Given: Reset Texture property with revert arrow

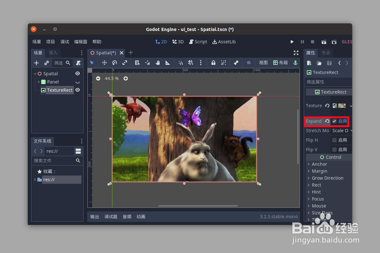Looking at the screenshot, I should (327, 106).
